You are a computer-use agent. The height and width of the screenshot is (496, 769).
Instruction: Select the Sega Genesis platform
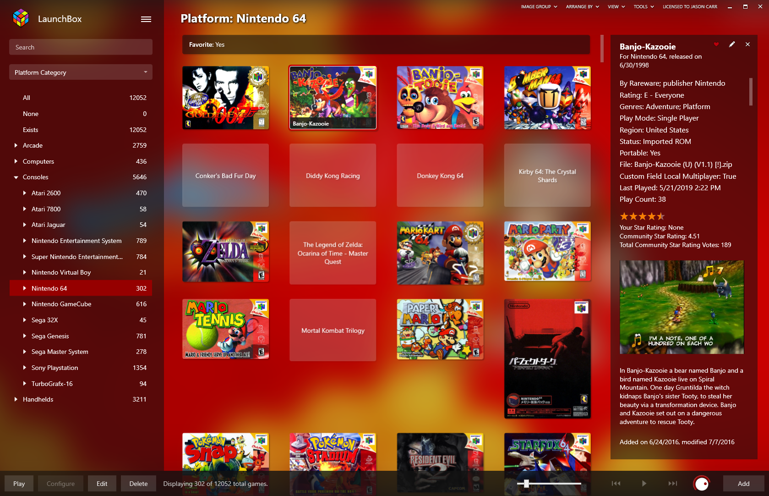pos(81,336)
